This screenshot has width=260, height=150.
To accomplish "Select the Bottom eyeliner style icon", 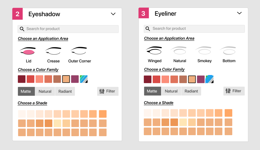I will [228, 51].
